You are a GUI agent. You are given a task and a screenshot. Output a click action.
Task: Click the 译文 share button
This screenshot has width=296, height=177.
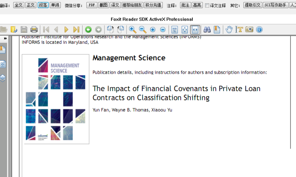click(115, 5)
